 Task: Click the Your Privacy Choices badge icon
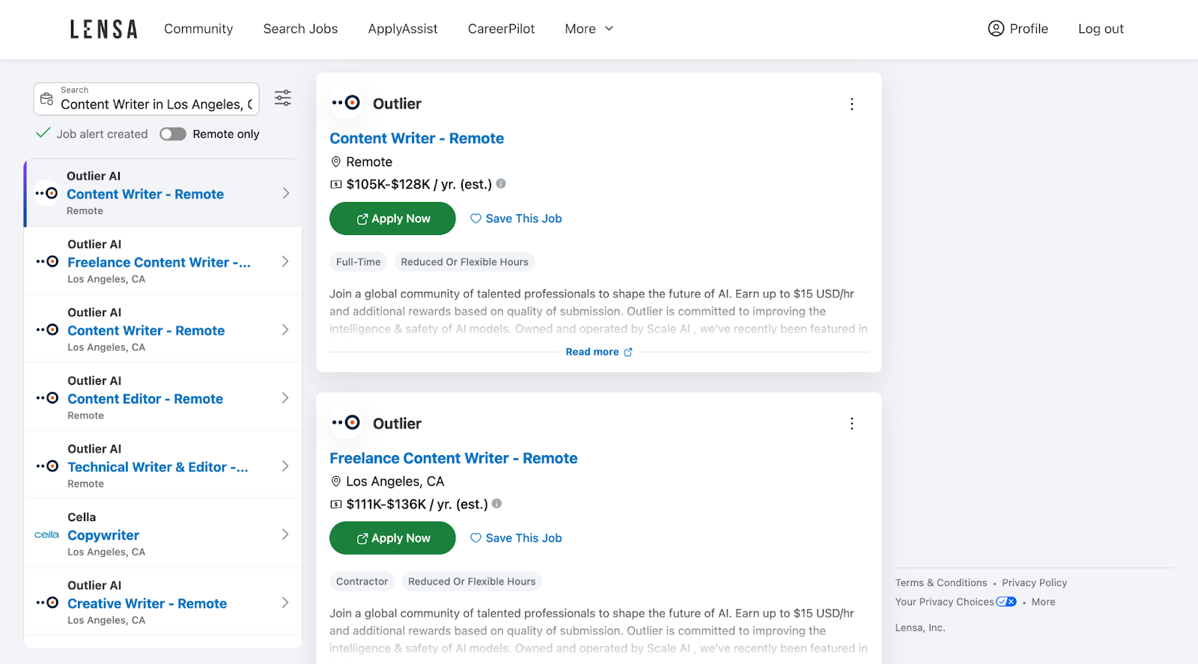click(x=1006, y=602)
